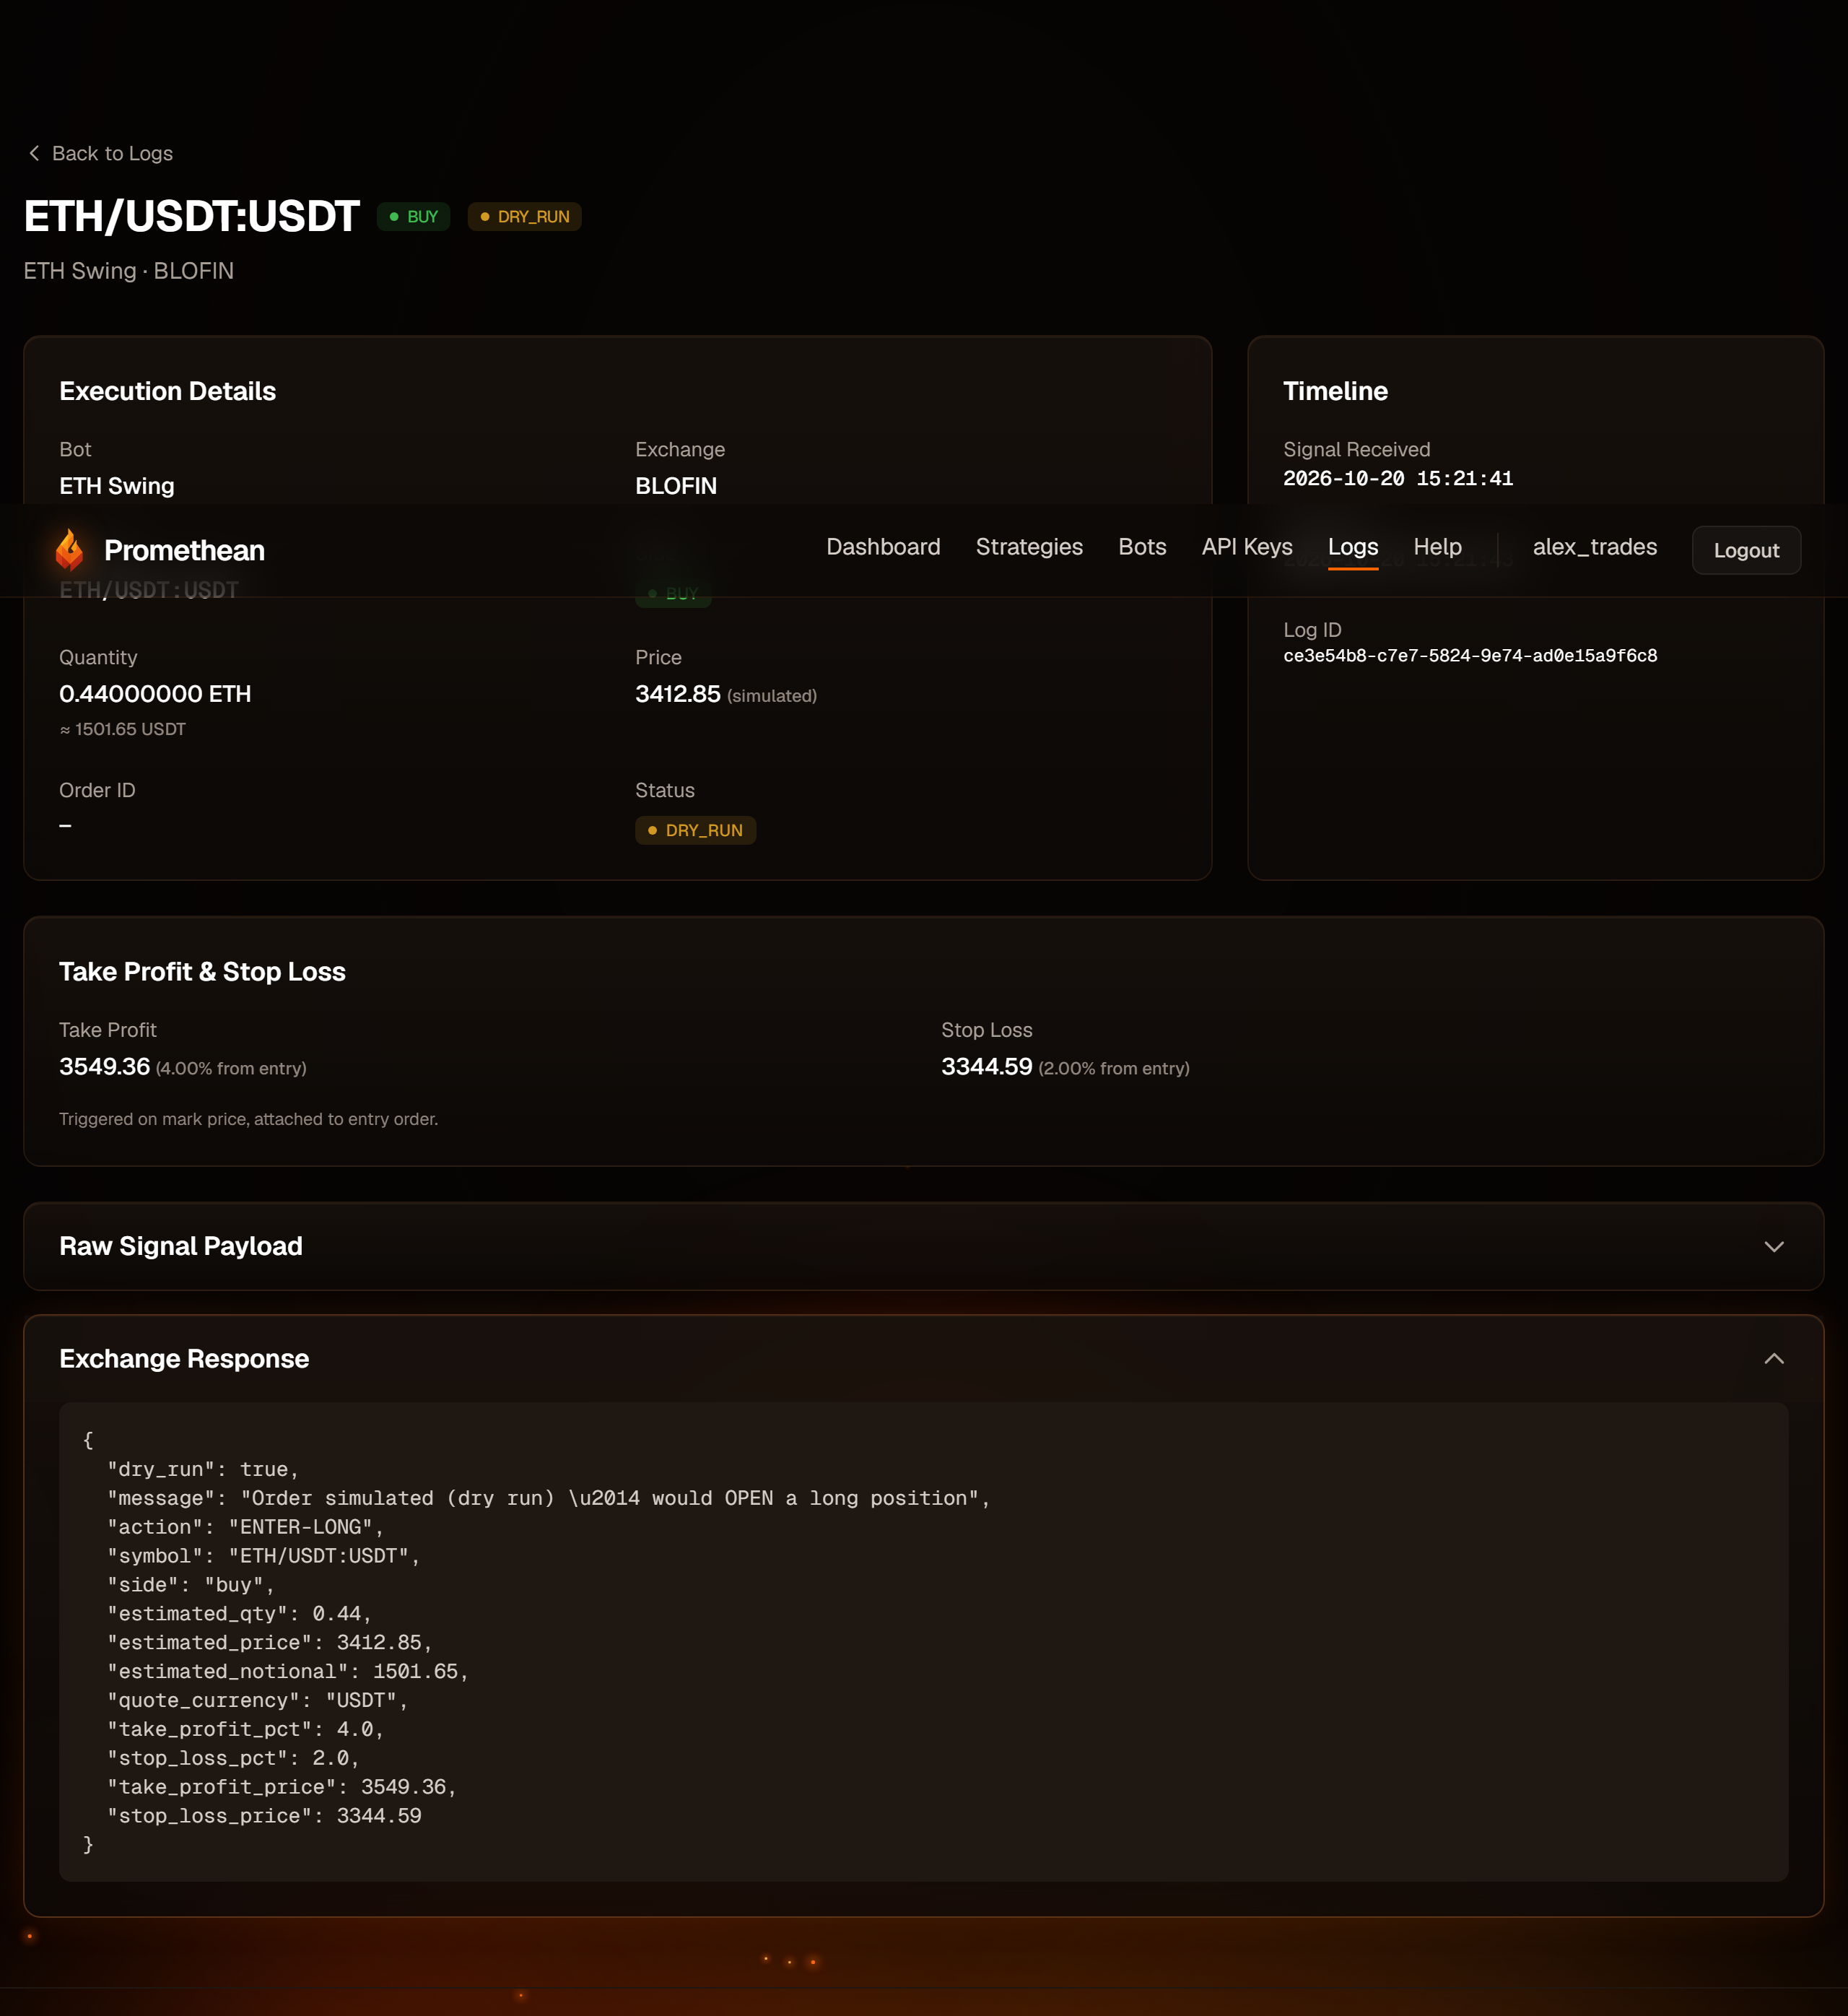
Task: Click the Bot value ETH Swing
Action: click(117, 486)
